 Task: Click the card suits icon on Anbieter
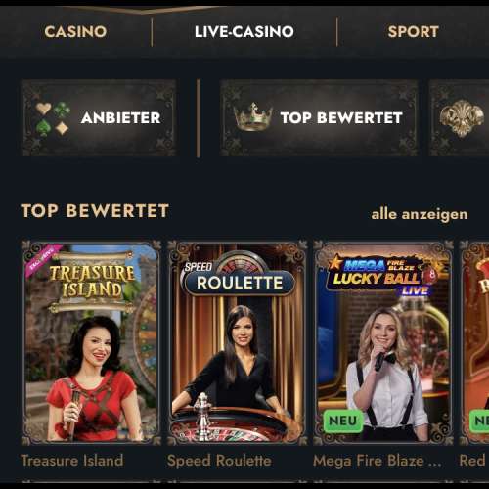[x=53, y=118]
